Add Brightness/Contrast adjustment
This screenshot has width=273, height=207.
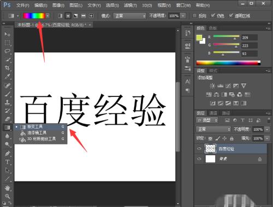tap(212, 86)
